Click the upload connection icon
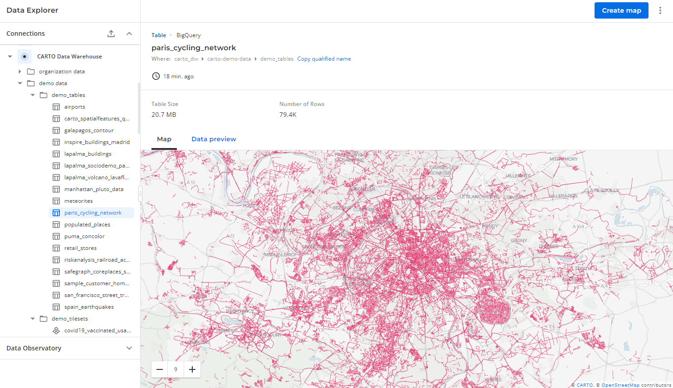This screenshot has height=388, width=673. click(x=111, y=34)
